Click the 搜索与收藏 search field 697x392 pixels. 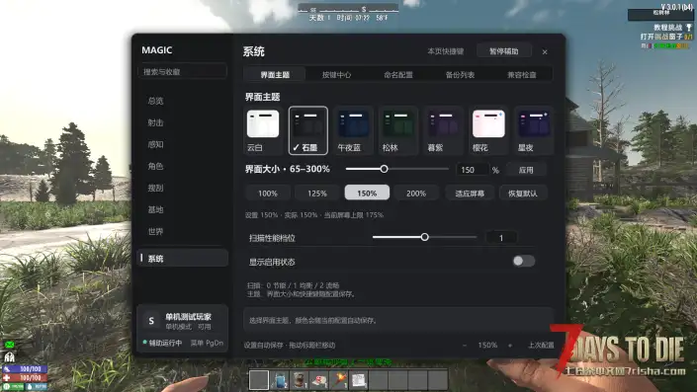183,71
